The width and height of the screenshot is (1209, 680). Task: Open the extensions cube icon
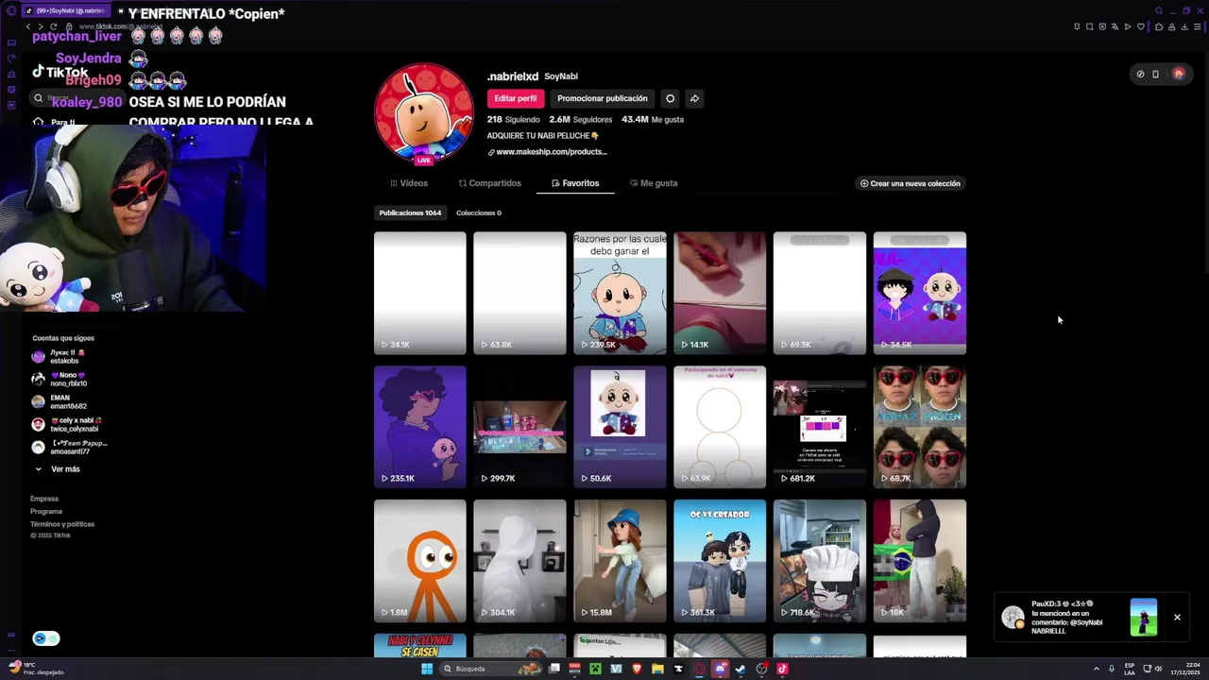pyautogui.click(x=1159, y=26)
